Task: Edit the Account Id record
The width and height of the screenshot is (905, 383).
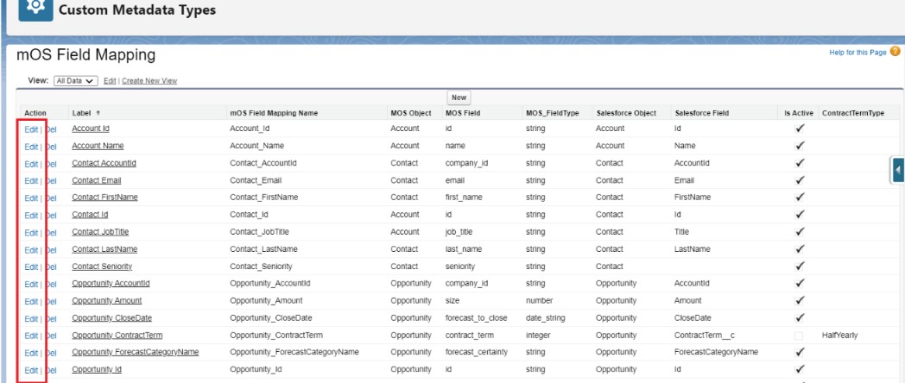Action: (x=31, y=129)
